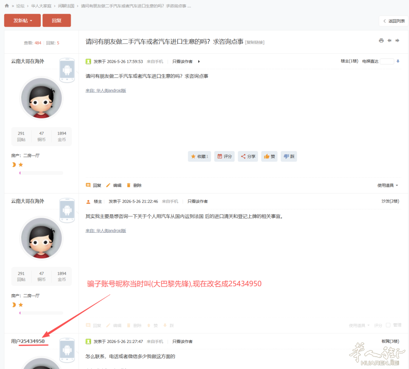Viewport: 409px width, 369px height.
Task: Go back via 返回列表 button
Action: [393, 21]
